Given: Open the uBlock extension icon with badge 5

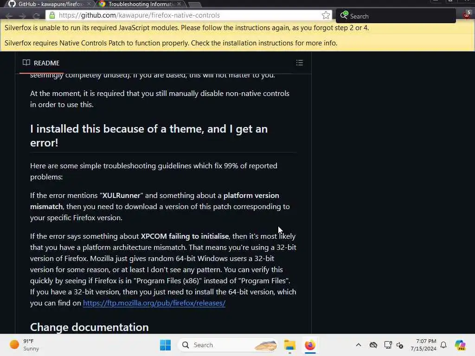Looking at the screenshot, I should coord(467,14).
